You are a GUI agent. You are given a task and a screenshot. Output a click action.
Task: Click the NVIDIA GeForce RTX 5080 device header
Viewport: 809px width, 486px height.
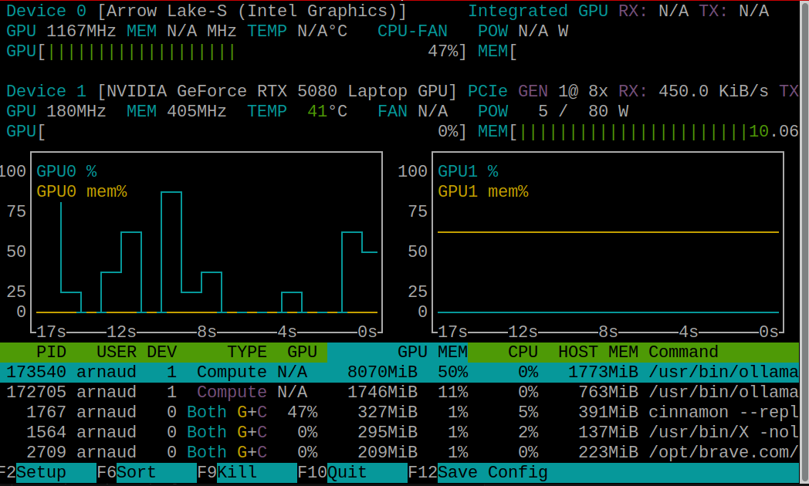(x=232, y=91)
